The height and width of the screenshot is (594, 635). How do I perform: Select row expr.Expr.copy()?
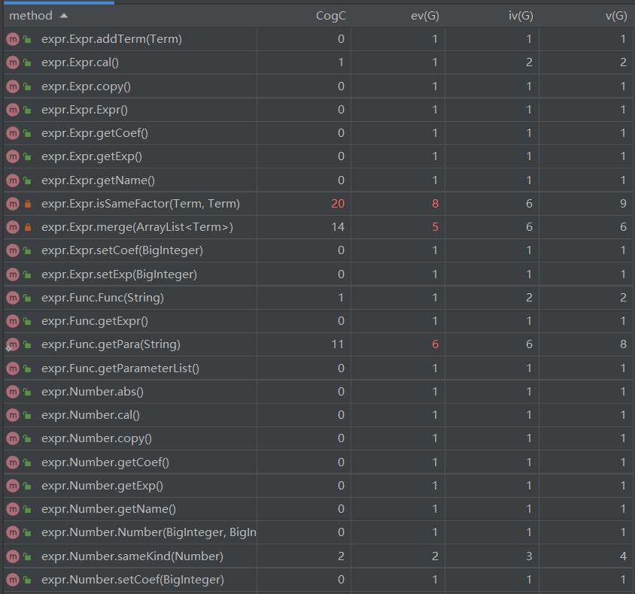pyautogui.click(x=318, y=86)
